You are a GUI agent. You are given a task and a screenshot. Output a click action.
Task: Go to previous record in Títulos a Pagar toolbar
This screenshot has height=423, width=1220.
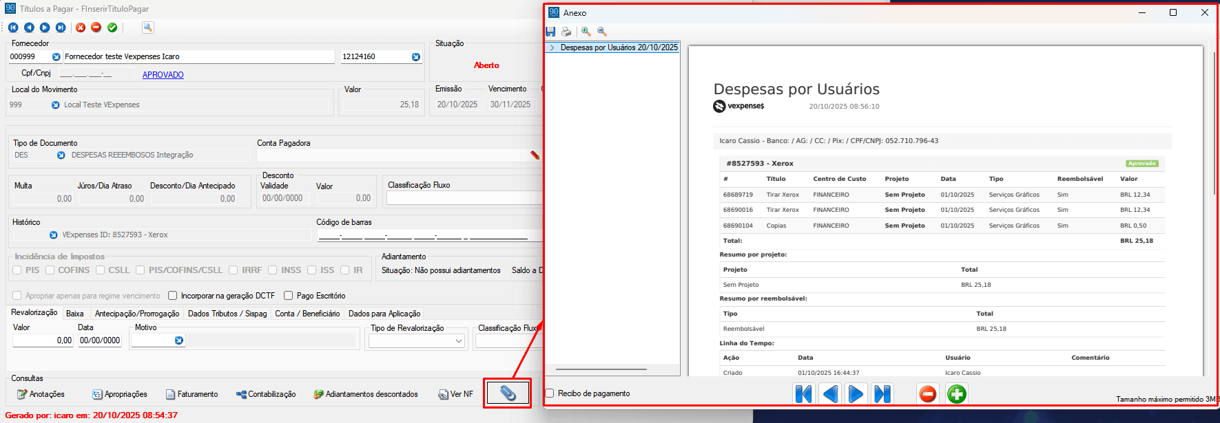pyautogui.click(x=29, y=28)
